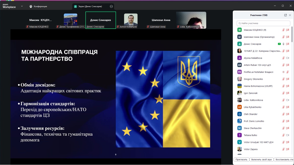Click the camera icon for Lidia Katkovnikova in list

click(287, 100)
